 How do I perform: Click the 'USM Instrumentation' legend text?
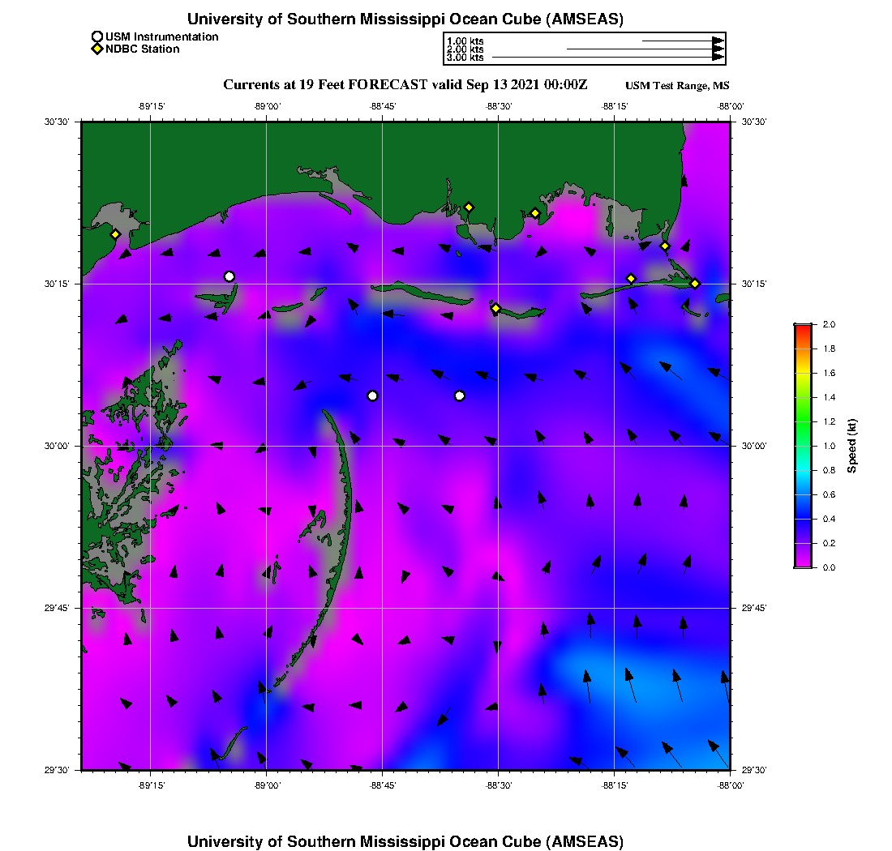(161, 36)
